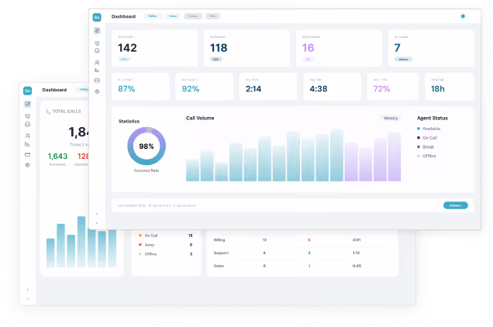
Task: Open settings gear icon in front window sidebar
Action: click(97, 91)
